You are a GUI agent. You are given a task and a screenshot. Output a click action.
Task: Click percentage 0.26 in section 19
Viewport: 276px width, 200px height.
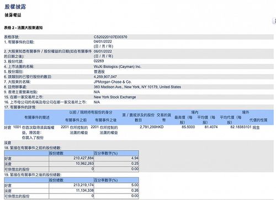135,191
